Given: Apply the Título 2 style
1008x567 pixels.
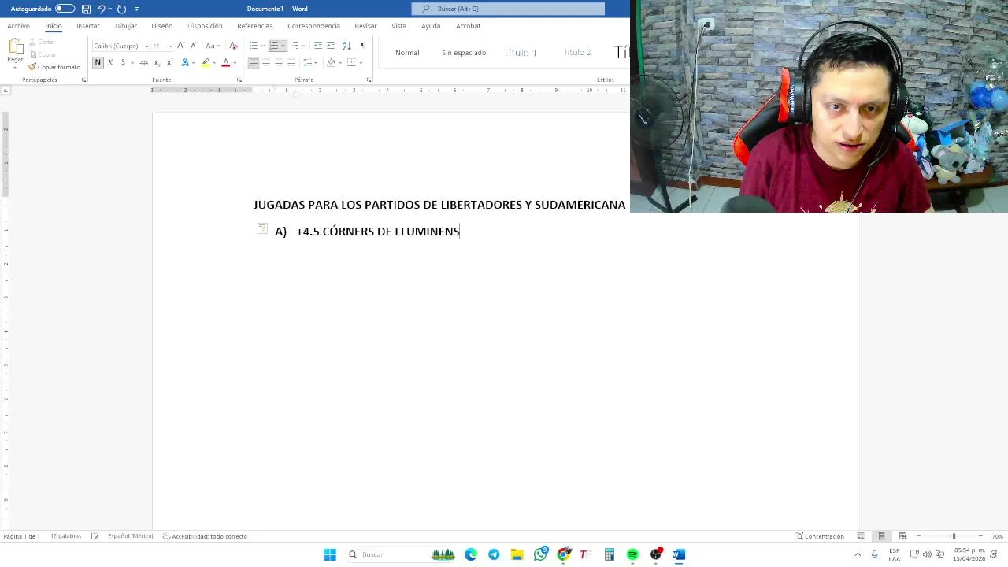Looking at the screenshot, I should 577,53.
